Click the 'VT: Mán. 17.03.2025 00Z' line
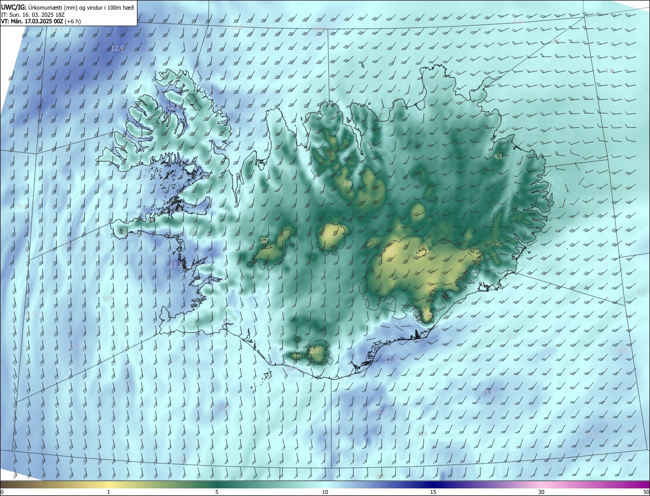Viewport: 650px width, 496px height. pyautogui.click(x=41, y=21)
